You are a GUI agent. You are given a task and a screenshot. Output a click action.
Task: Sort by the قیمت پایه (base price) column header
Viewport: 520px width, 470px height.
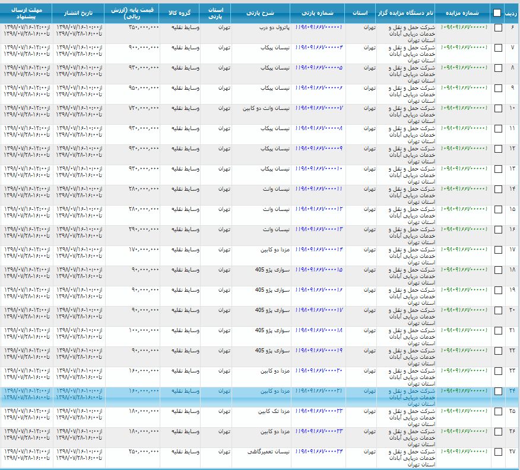pos(132,12)
